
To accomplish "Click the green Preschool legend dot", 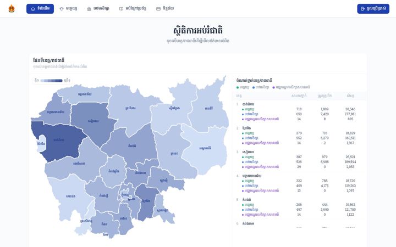I will click(238, 87).
